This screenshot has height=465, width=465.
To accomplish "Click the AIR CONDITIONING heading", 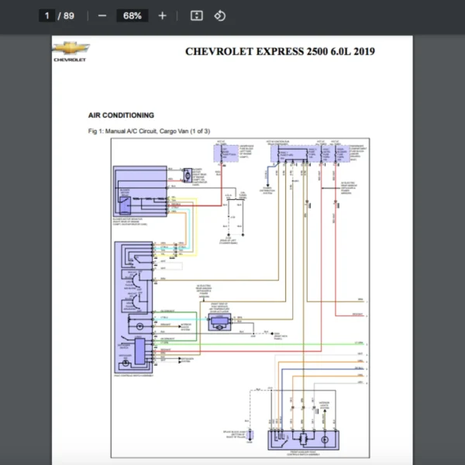I will point(121,115).
